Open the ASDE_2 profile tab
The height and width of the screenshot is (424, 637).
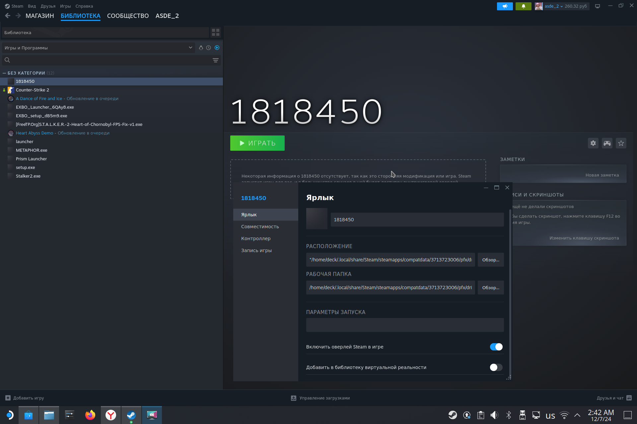point(167,16)
